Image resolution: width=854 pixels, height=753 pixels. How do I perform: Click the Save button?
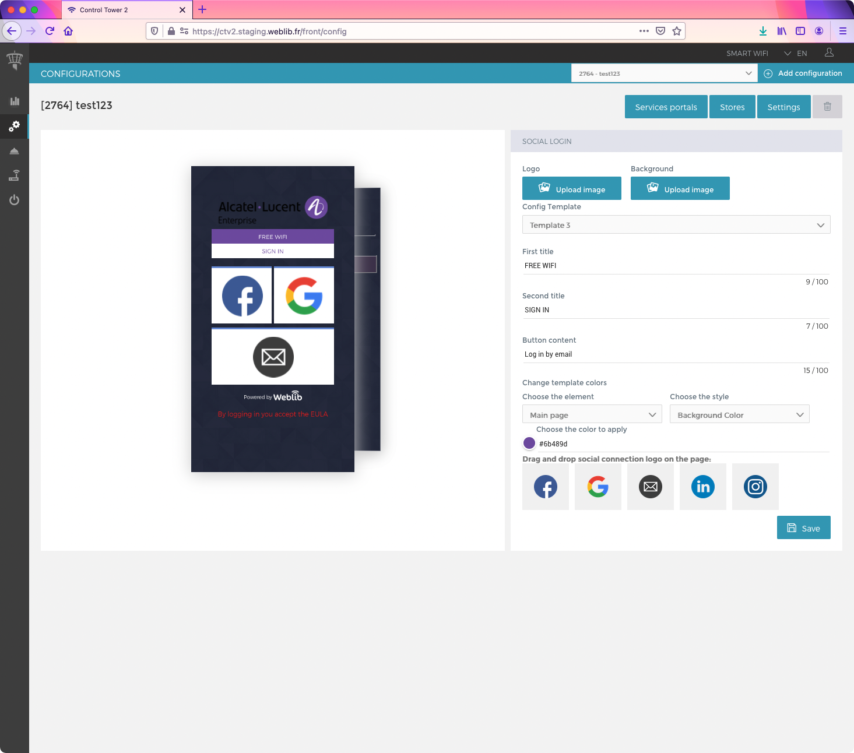[803, 528]
